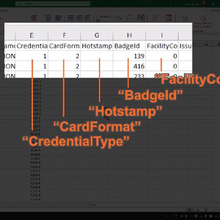Screen dimensions: 220x220
Task: Select the BadgeId cell containing 139
Action: [129, 56]
